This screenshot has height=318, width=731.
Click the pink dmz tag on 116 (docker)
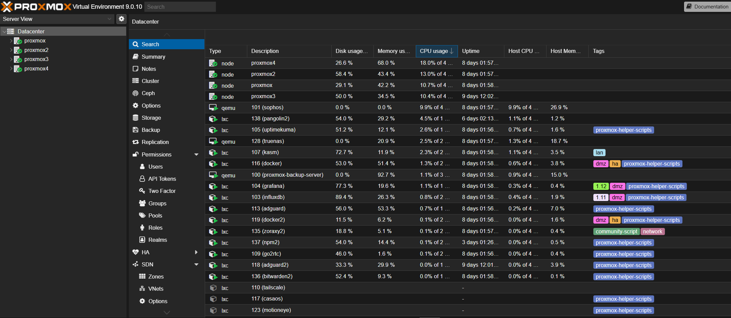tap(600, 164)
